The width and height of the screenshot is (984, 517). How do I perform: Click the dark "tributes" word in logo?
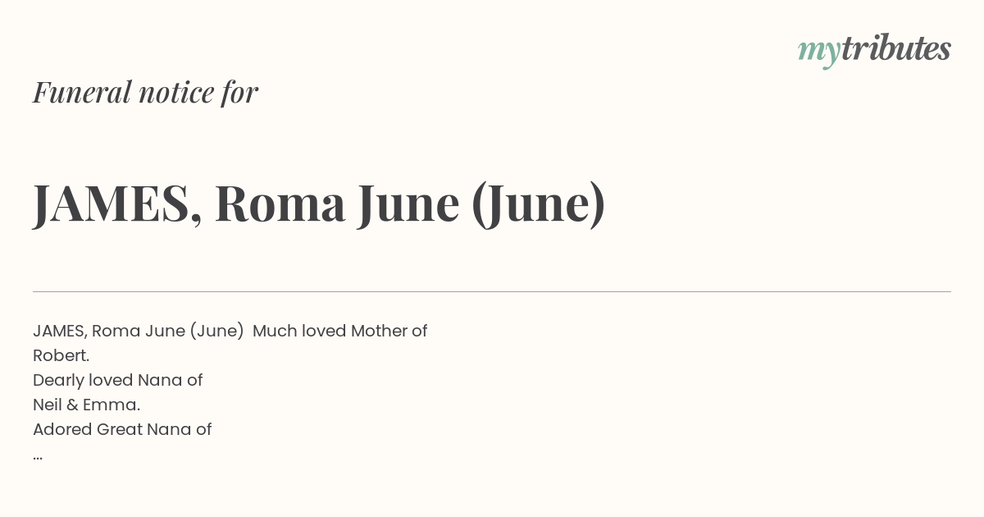896,48
